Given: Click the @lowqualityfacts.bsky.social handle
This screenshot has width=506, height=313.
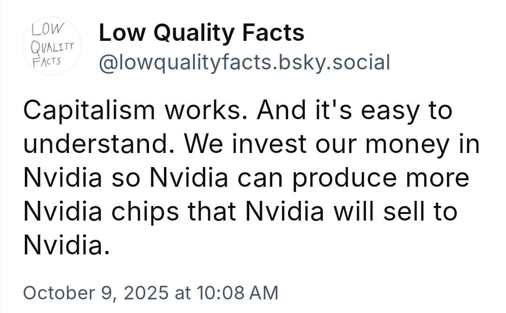Looking at the screenshot, I should (244, 62).
